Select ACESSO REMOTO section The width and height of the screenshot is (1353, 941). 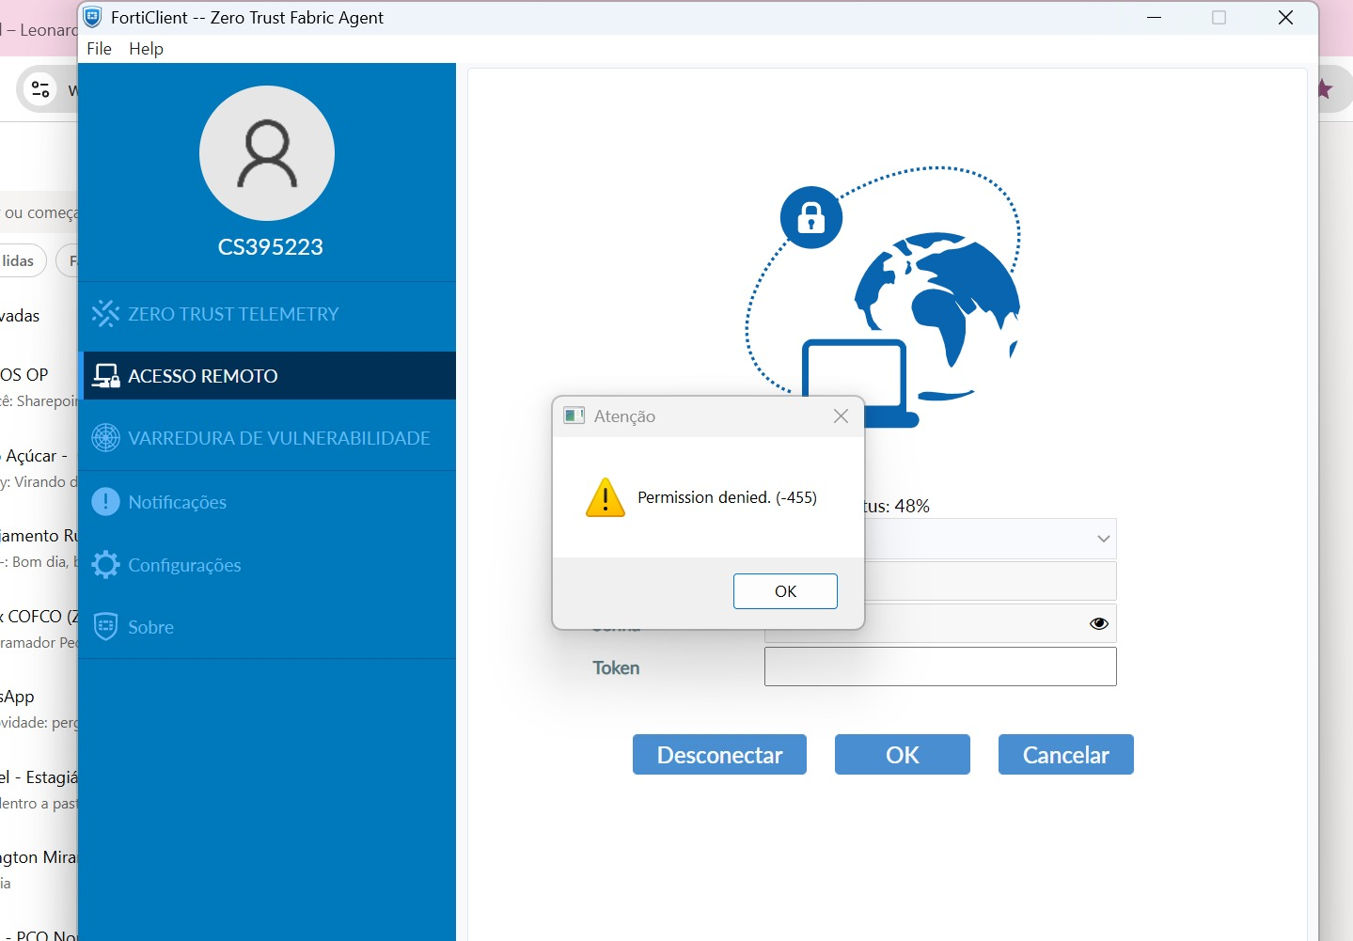pyautogui.click(x=267, y=376)
